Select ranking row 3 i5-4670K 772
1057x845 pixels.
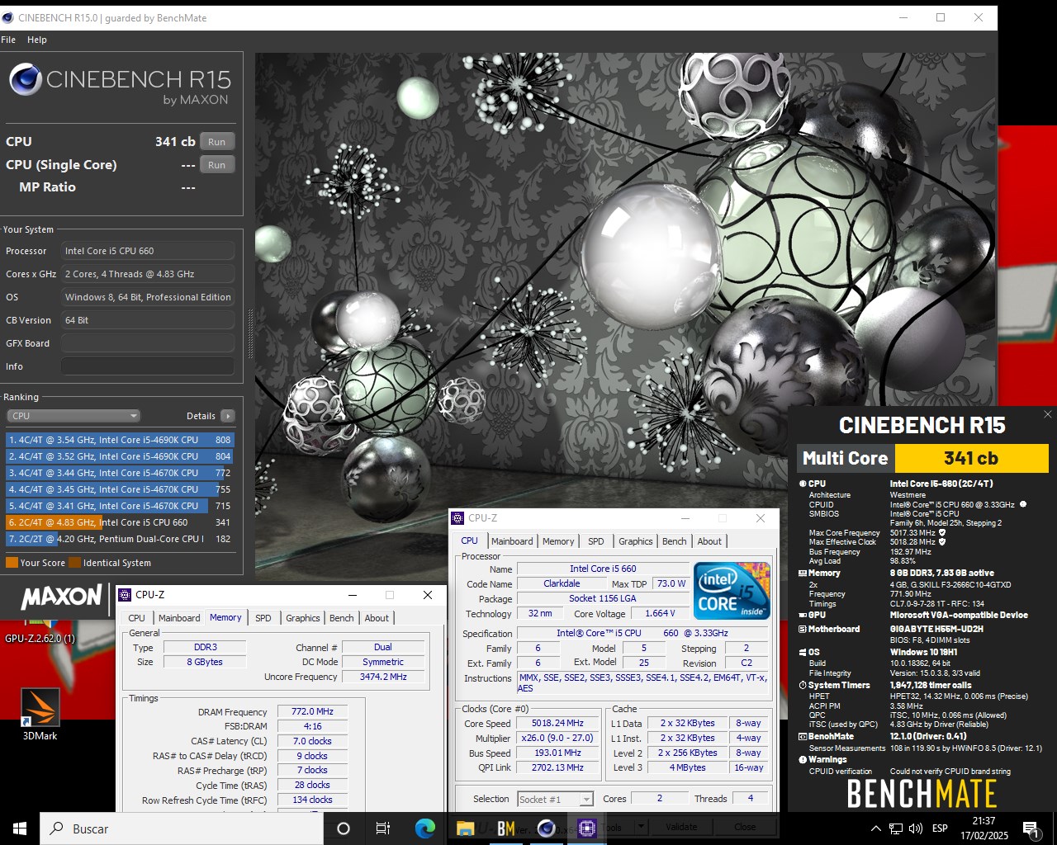(x=120, y=473)
